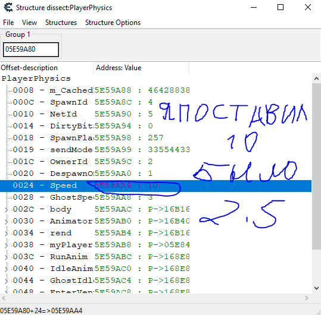Expand the IdleAnim pointer row
Image resolution: width=321 pixels, height=315 pixels.
click(6, 269)
